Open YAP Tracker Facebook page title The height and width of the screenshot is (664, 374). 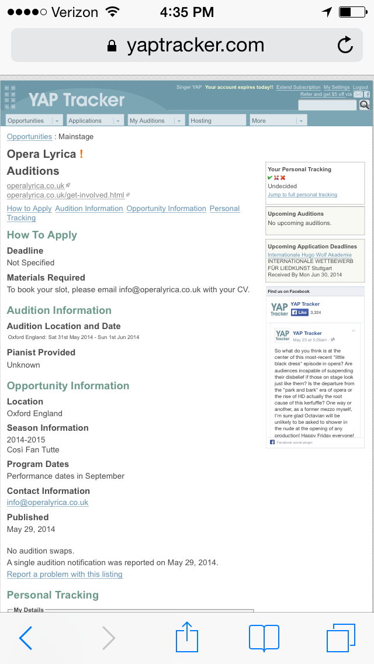[x=305, y=304]
